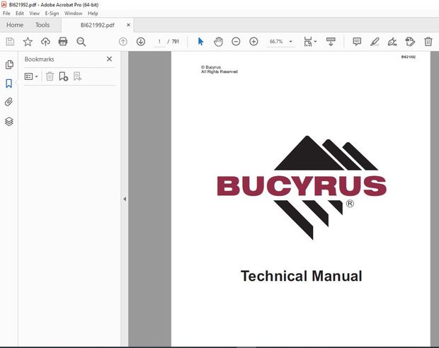The image size is (439, 348).
Task: Show Page Thumbnails panel
Action: 9,64
